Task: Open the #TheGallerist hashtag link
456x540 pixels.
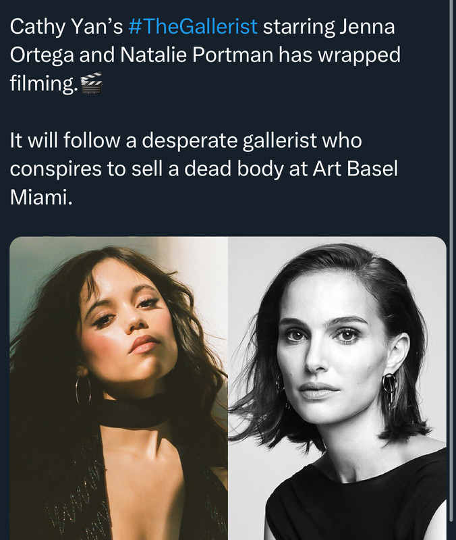Action: pos(192,27)
